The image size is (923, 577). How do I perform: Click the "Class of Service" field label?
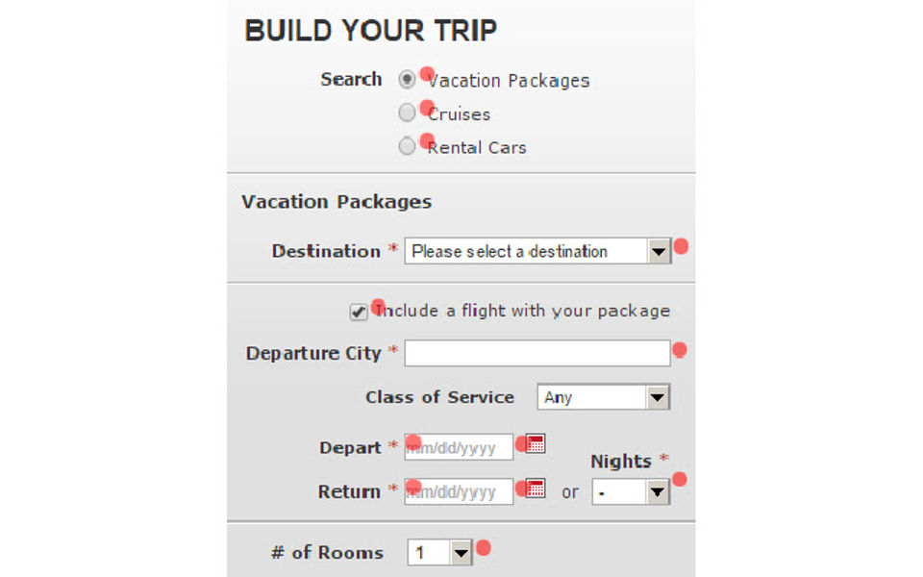click(439, 397)
